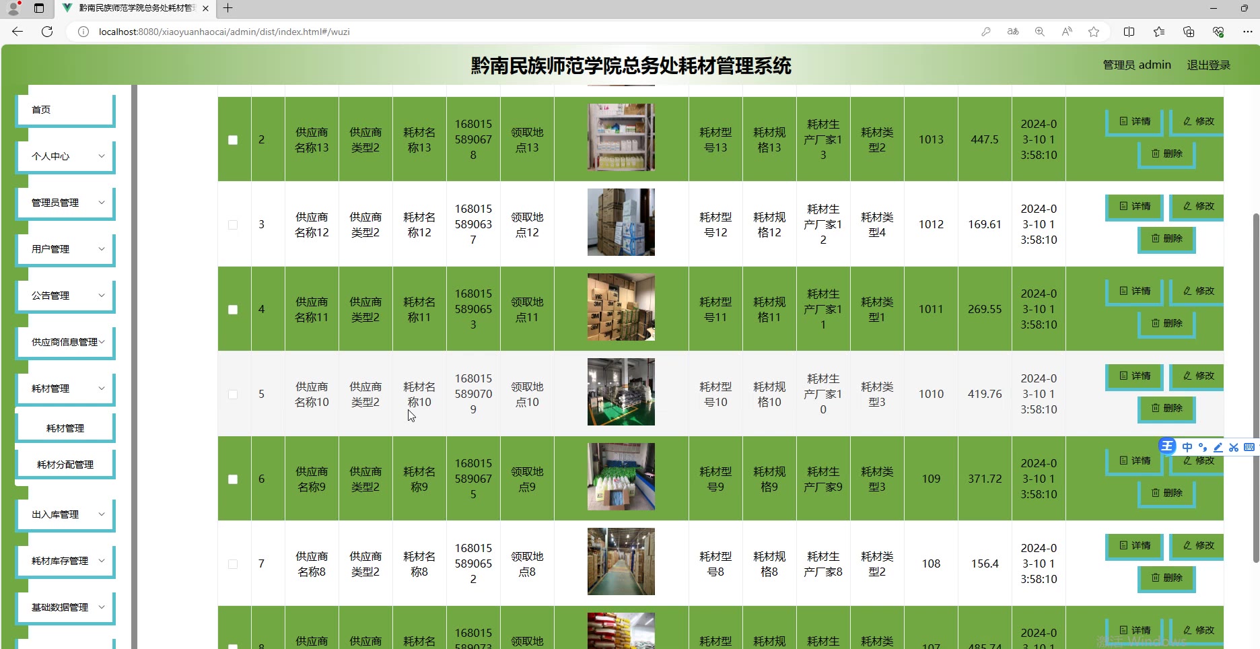Open the favorites list icon
The image size is (1260, 649).
pyautogui.click(x=1159, y=32)
